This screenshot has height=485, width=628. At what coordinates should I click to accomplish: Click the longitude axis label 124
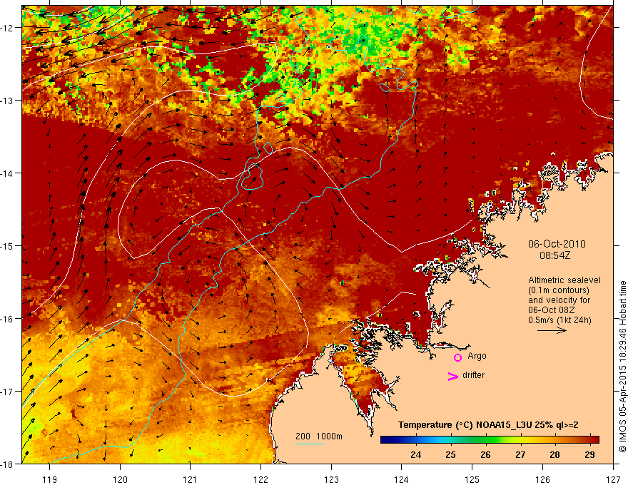pos(402,479)
